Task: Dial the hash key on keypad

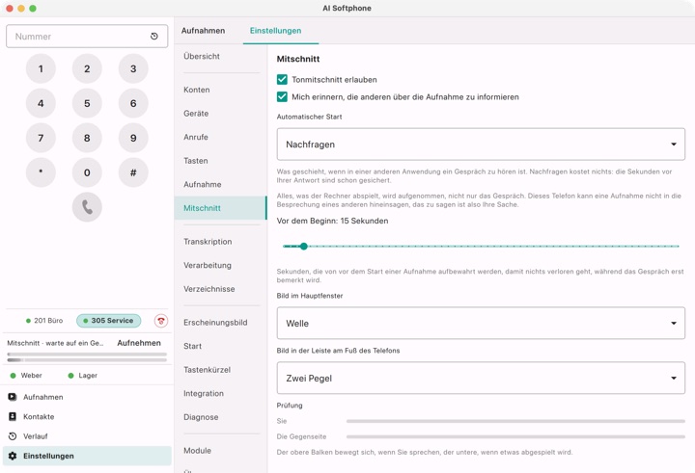Action: pos(133,172)
